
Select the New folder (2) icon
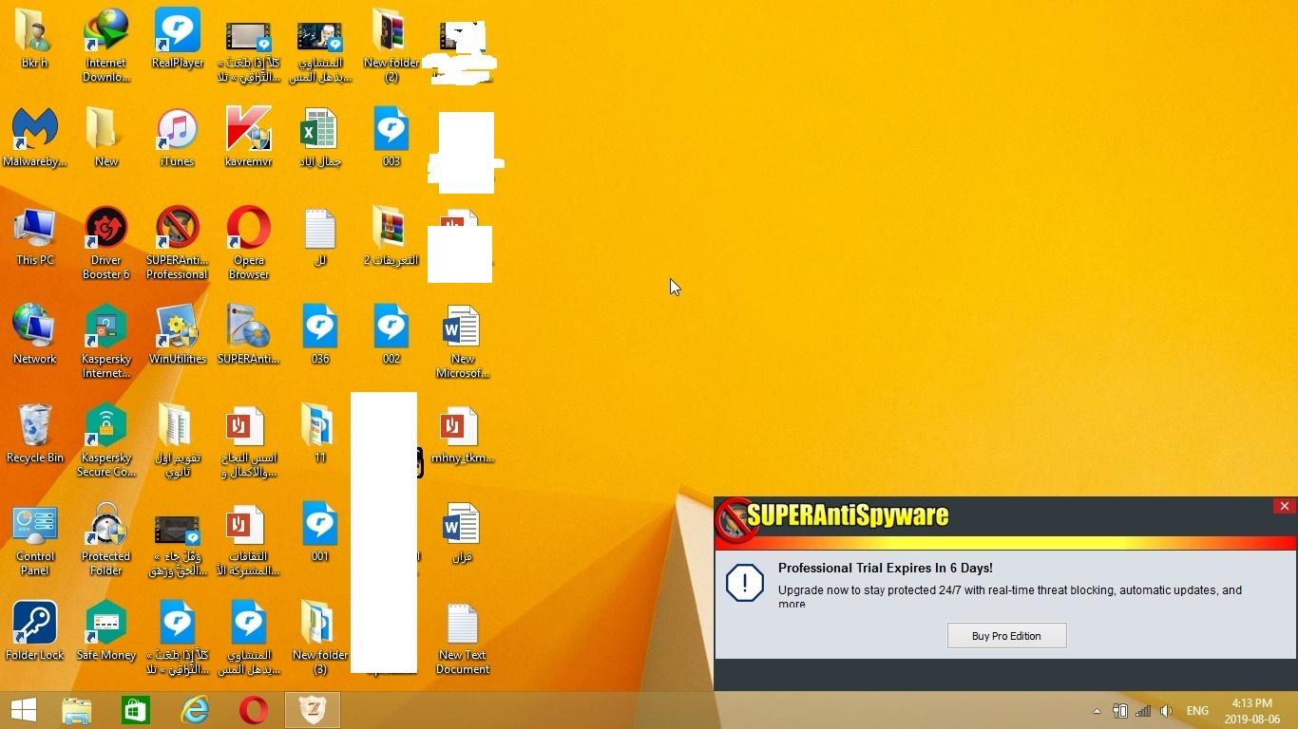(x=391, y=46)
